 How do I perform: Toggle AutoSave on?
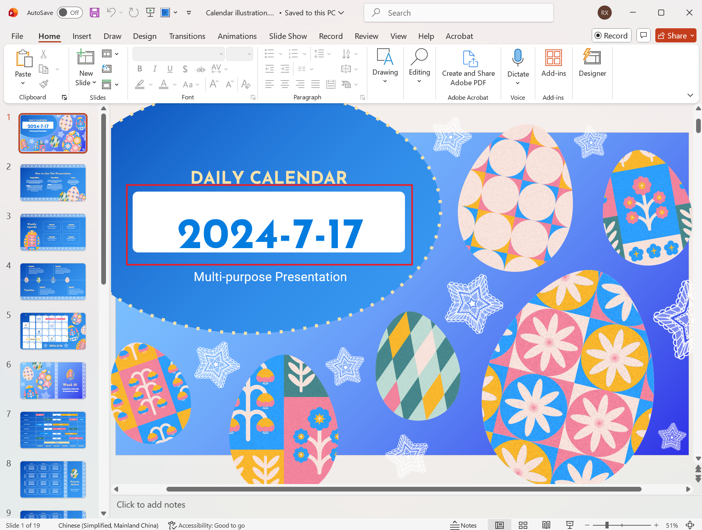tap(69, 13)
